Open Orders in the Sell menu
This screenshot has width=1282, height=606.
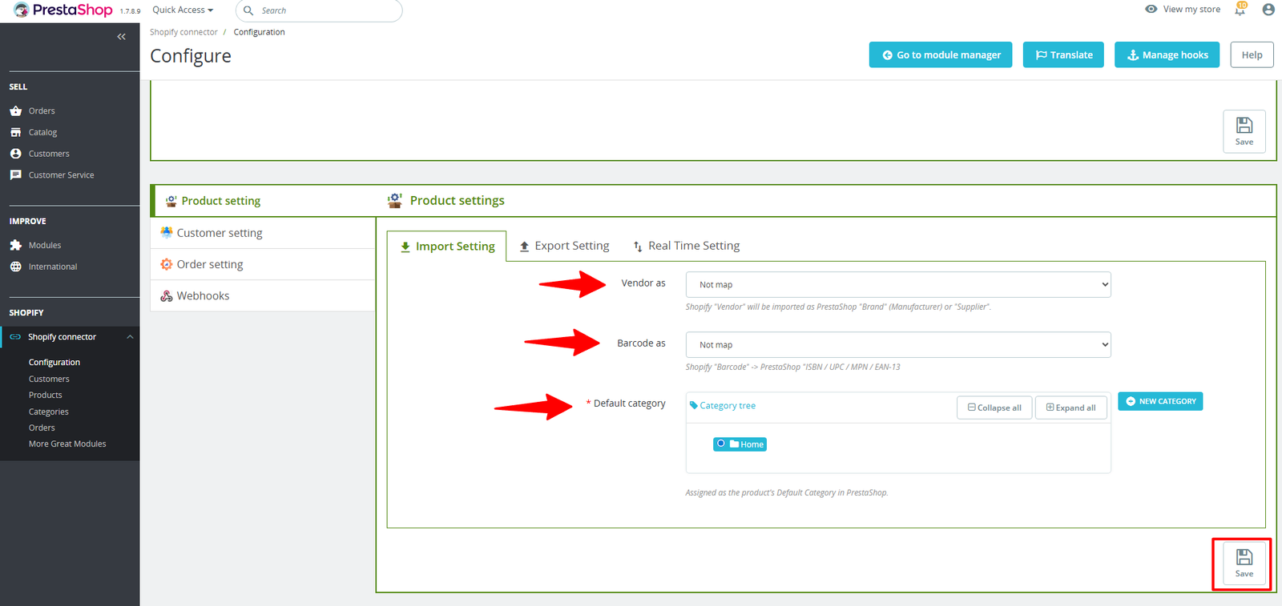click(x=42, y=111)
